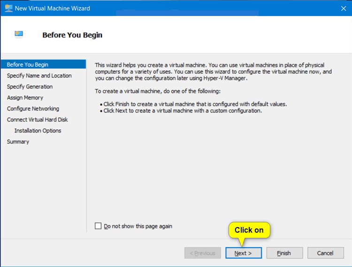Select 'Configure Networking' in the step list
Screen dimensions: 352x267
[x=33, y=109]
